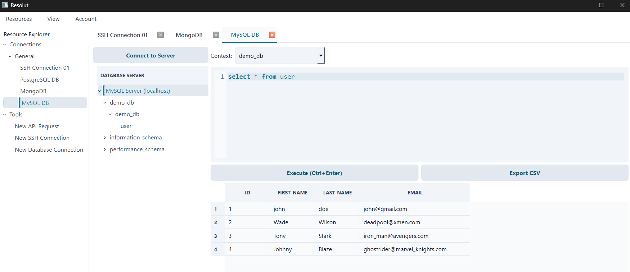Collapse the Tools section chevron

5,115
